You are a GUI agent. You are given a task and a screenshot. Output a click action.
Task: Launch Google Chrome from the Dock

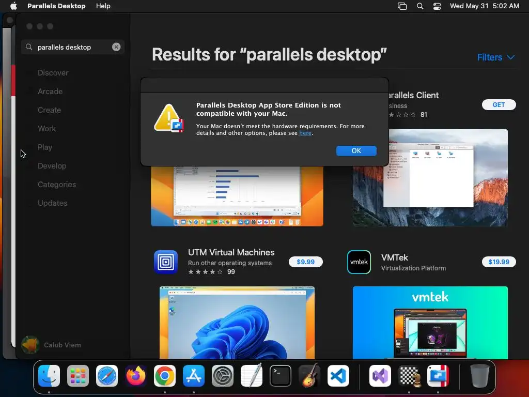pyautogui.click(x=165, y=376)
